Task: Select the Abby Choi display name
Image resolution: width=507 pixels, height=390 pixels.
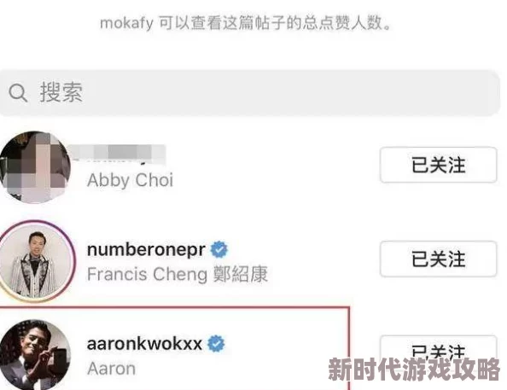Action: 130,180
